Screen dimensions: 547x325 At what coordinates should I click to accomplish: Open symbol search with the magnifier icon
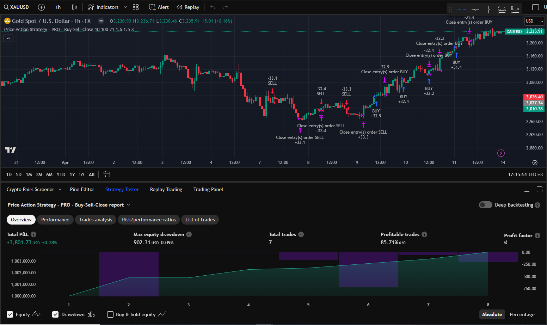tap(6, 7)
